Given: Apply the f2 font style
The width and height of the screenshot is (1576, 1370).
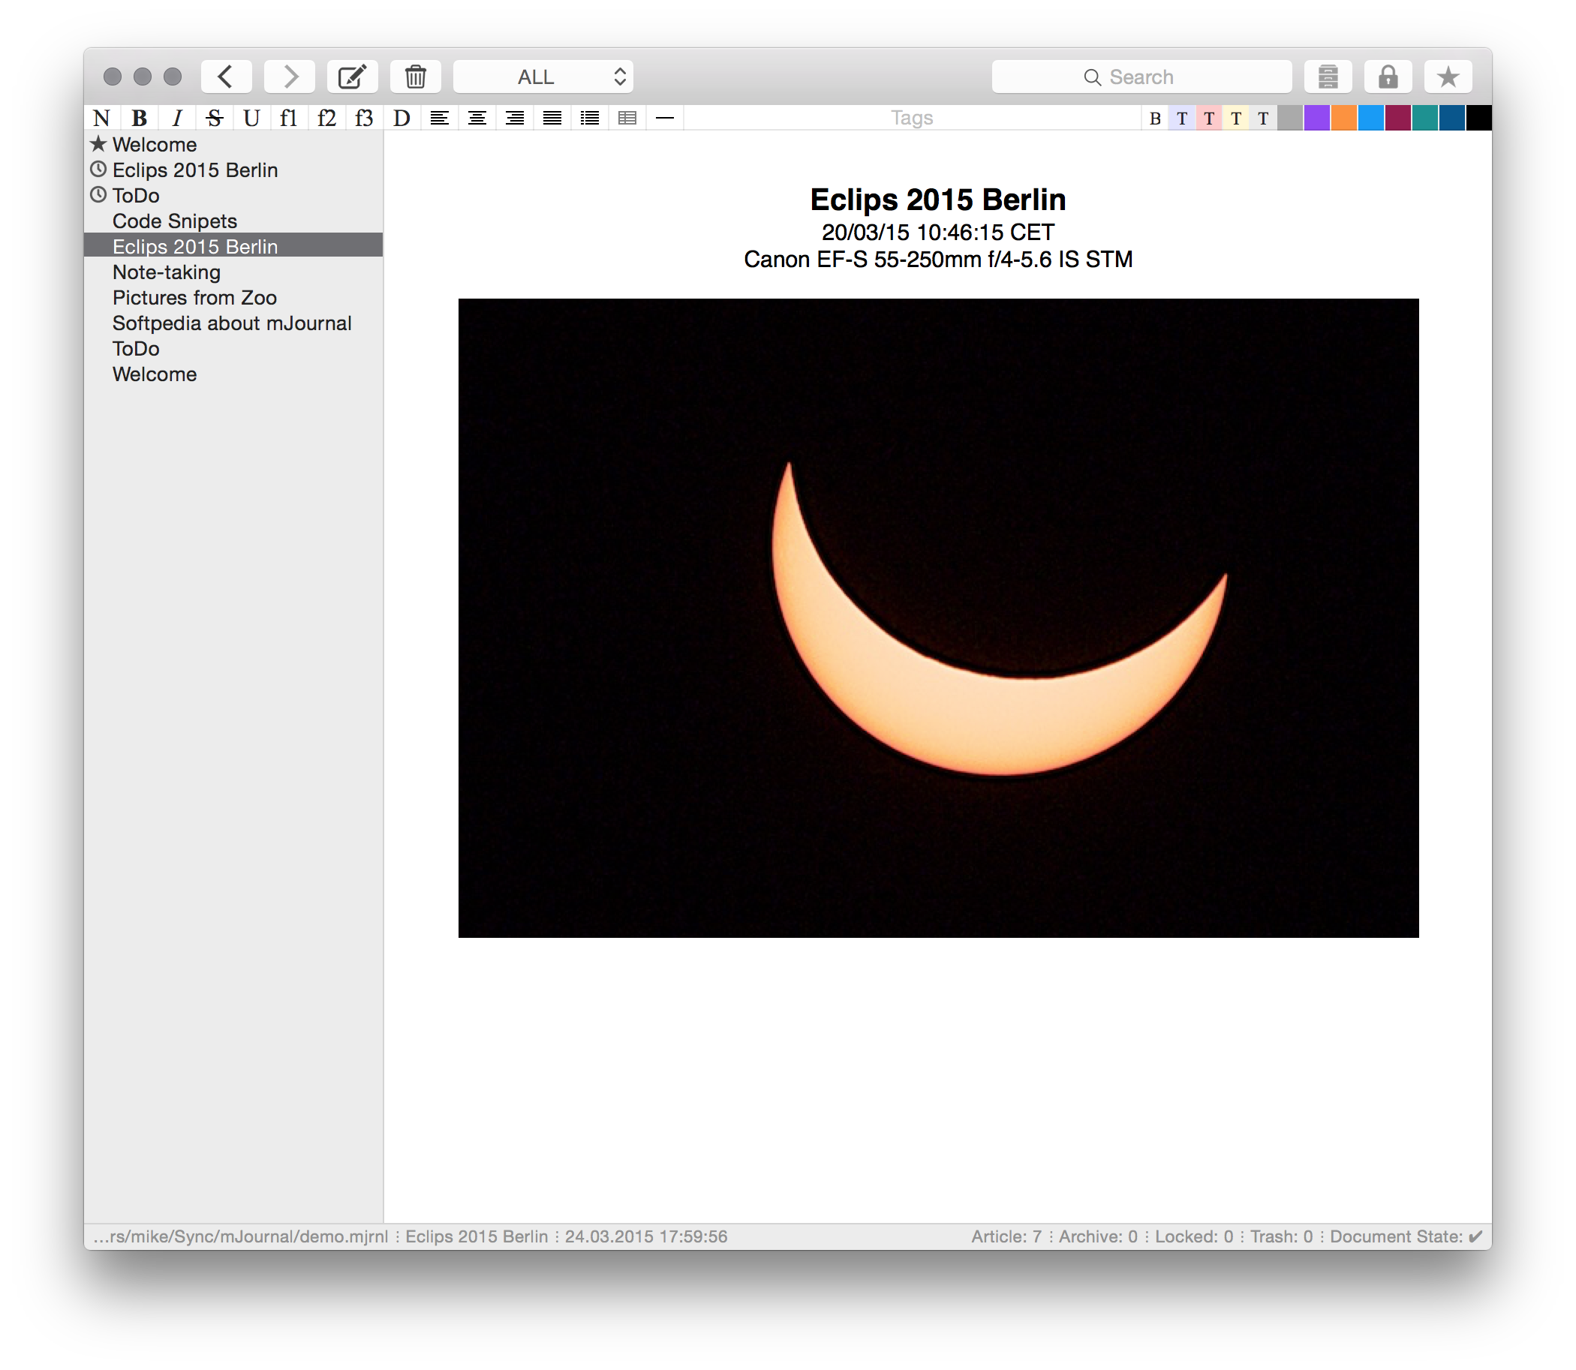Looking at the screenshot, I should (326, 118).
